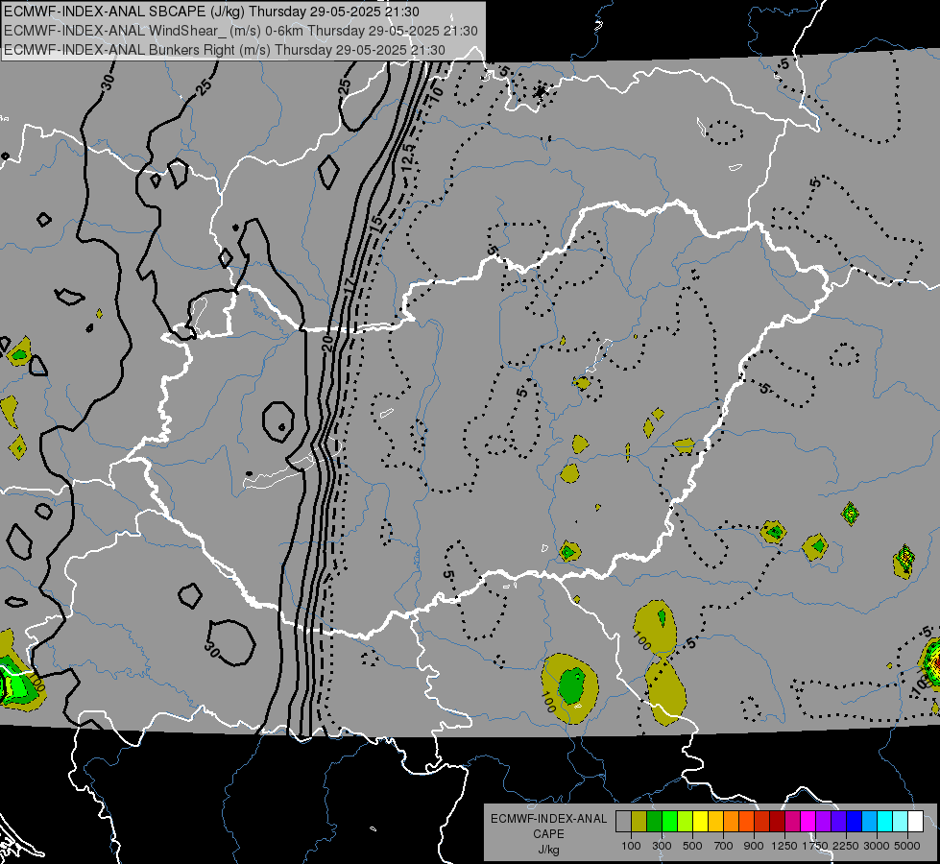This screenshot has height=864, width=940.
Task: Click the 15 wind shear contour label
Action: pyautogui.click(x=375, y=223)
